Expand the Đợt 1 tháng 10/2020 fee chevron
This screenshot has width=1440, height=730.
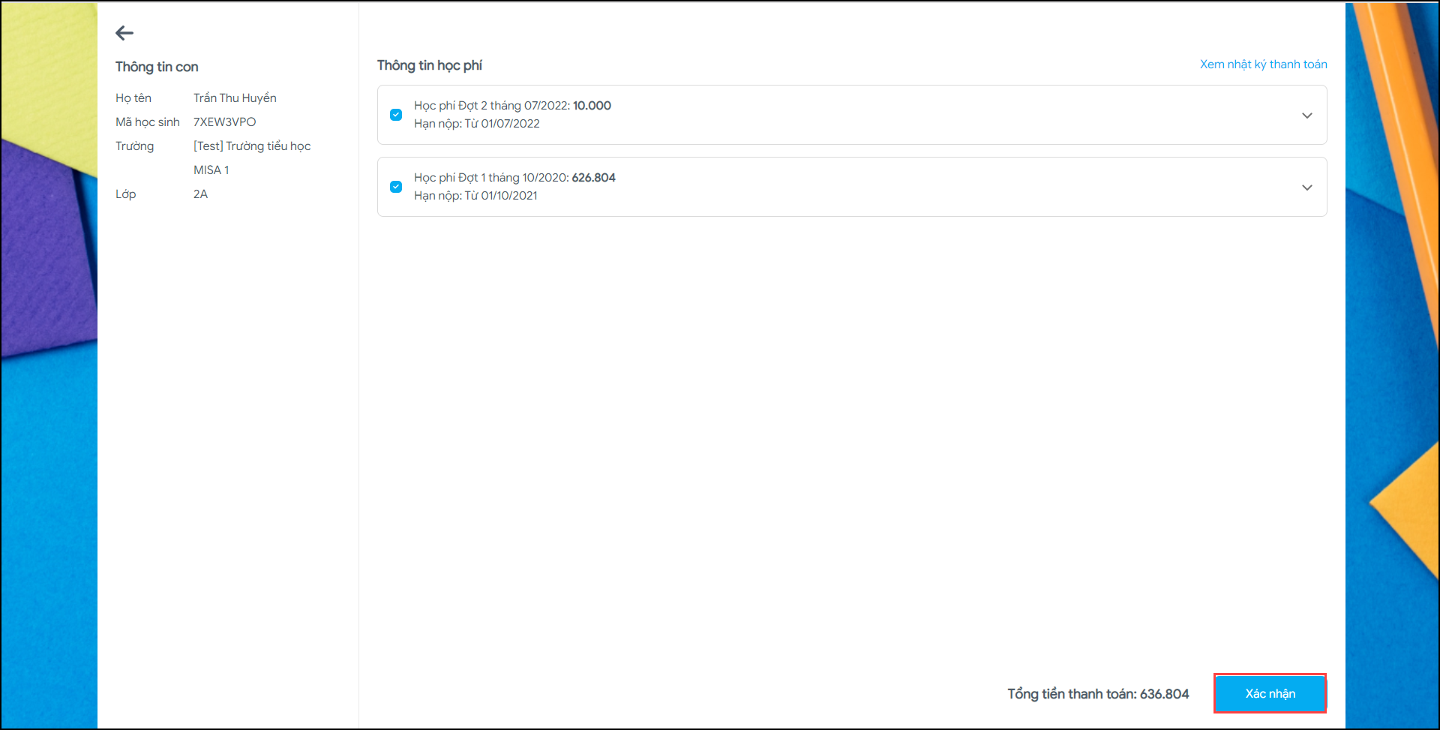1306,188
